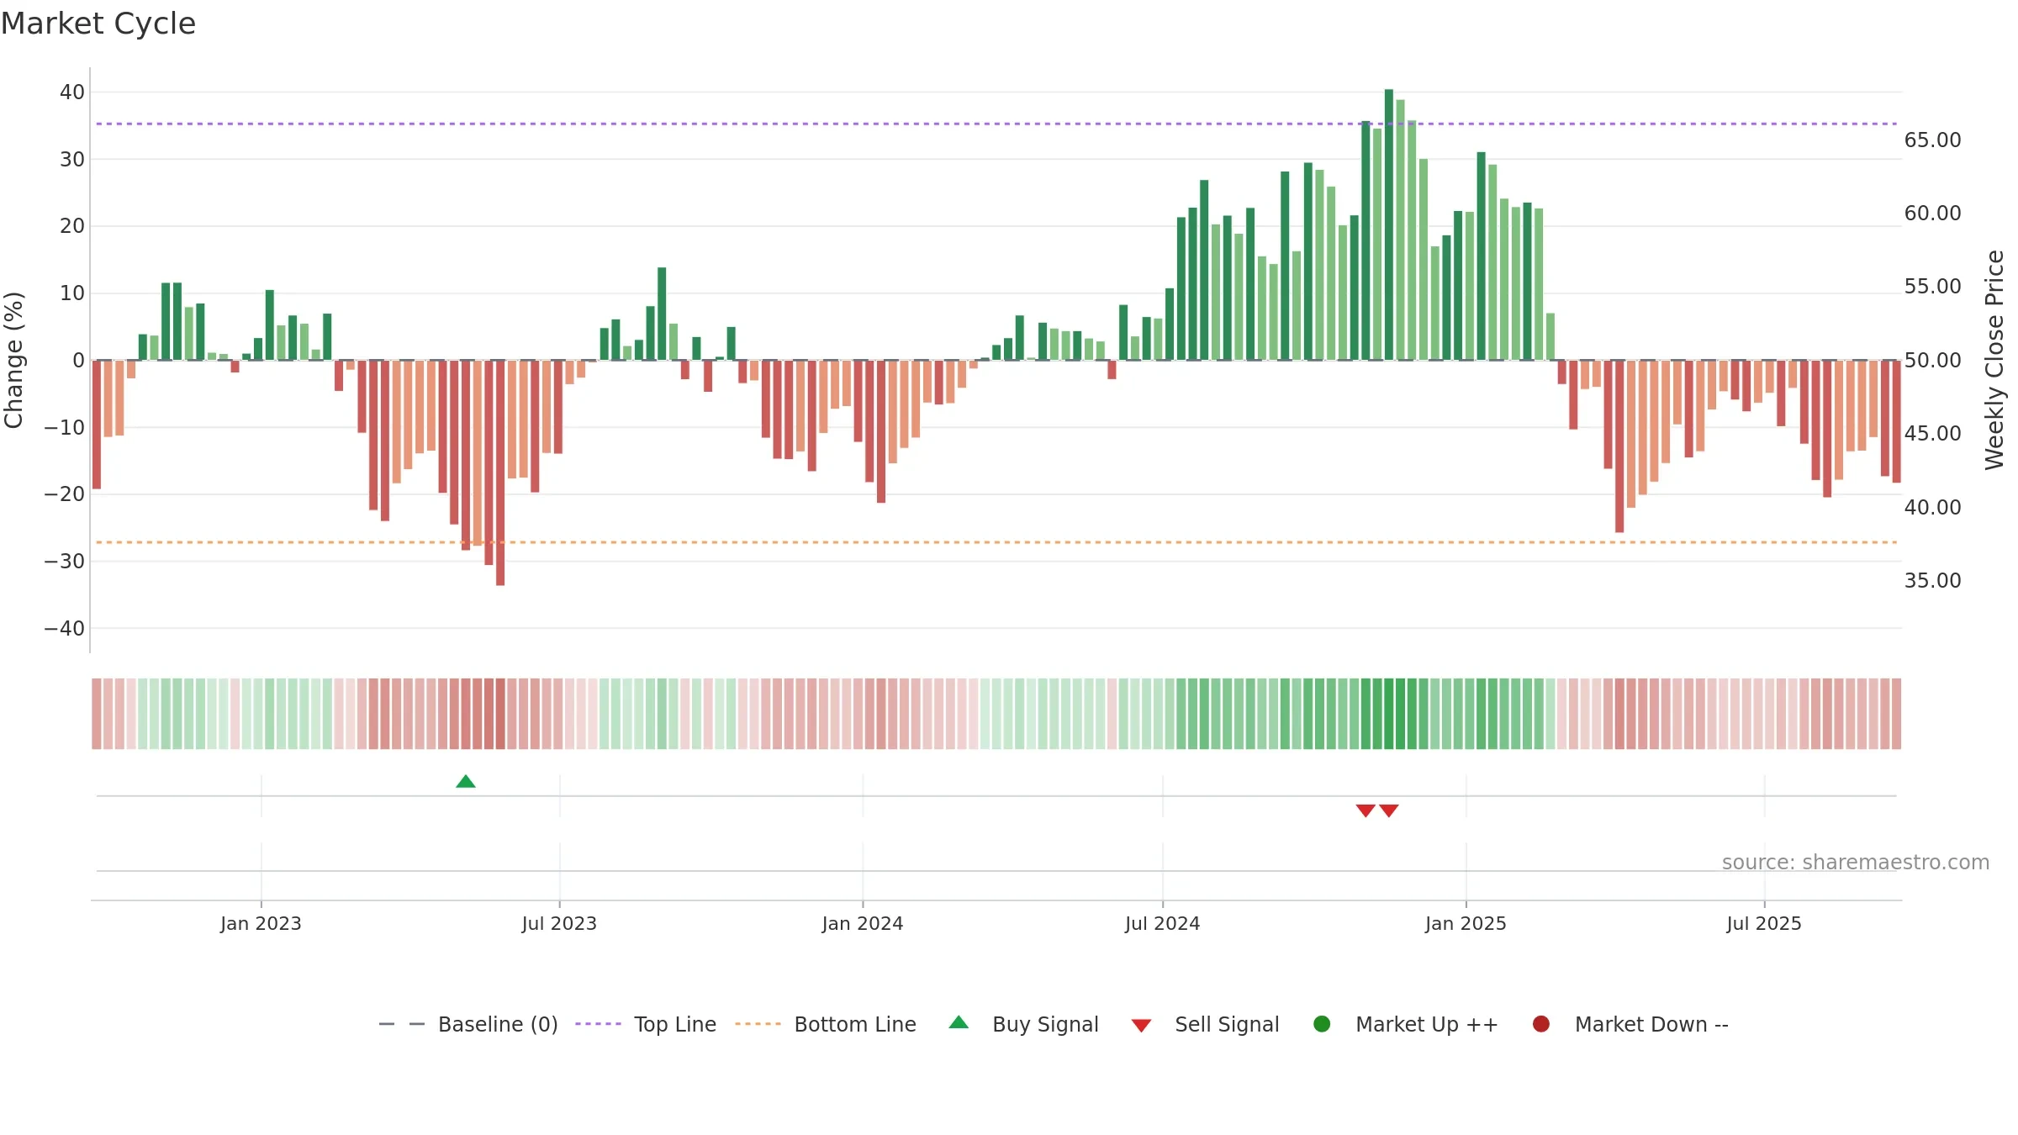Click the Jan 2025 axis label
This screenshot has width=2018, height=1135.
[1466, 924]
